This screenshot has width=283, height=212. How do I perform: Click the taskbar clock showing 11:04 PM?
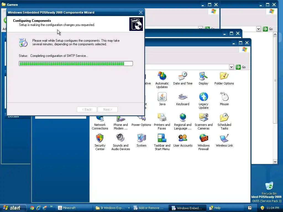point(273,208)
